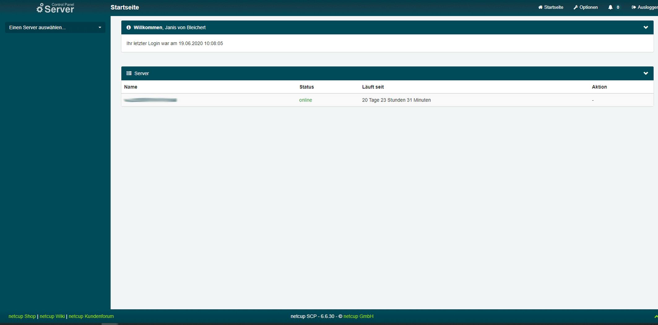Check notifications via the bell icon
The width and height of the screenshot is (658, 325).
[610, 7]
